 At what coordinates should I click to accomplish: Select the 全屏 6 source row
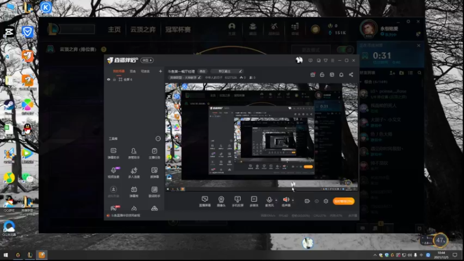tap(134, 79)
